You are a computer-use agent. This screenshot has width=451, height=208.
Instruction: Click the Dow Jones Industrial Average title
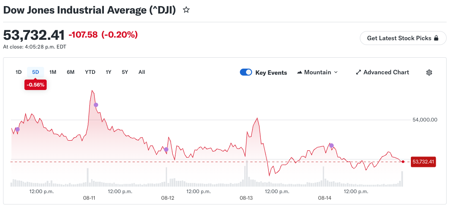[89, 10]
